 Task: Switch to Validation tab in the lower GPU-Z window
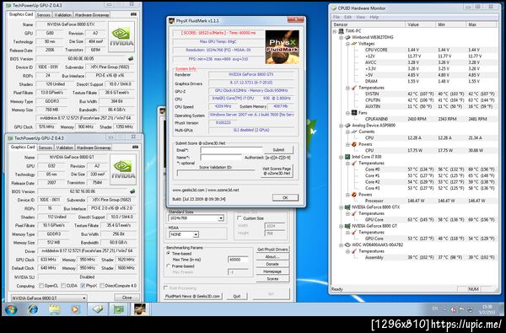(65, 148)
